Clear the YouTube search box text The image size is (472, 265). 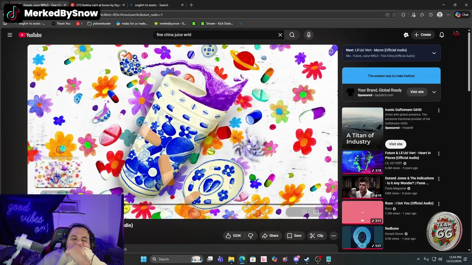click(x=280, y=35)
